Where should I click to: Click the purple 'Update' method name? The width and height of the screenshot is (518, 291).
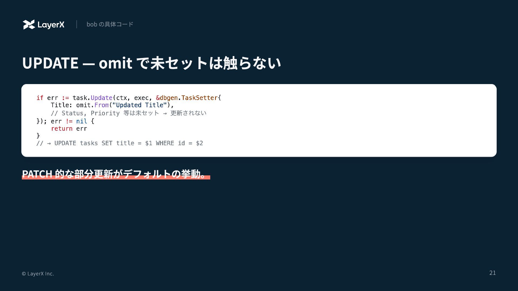[101, 98]
